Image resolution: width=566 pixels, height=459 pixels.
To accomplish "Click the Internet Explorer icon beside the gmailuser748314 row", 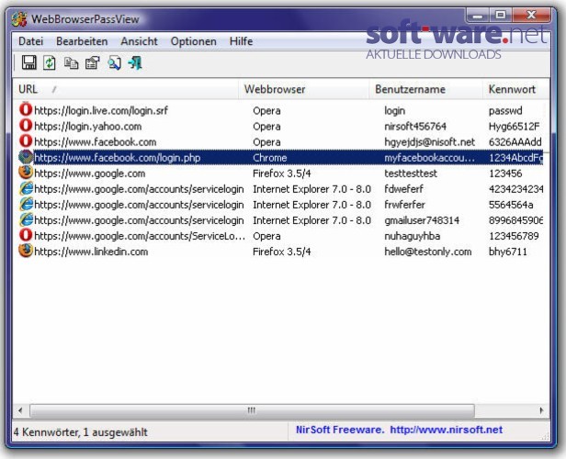I will (26, 219).
